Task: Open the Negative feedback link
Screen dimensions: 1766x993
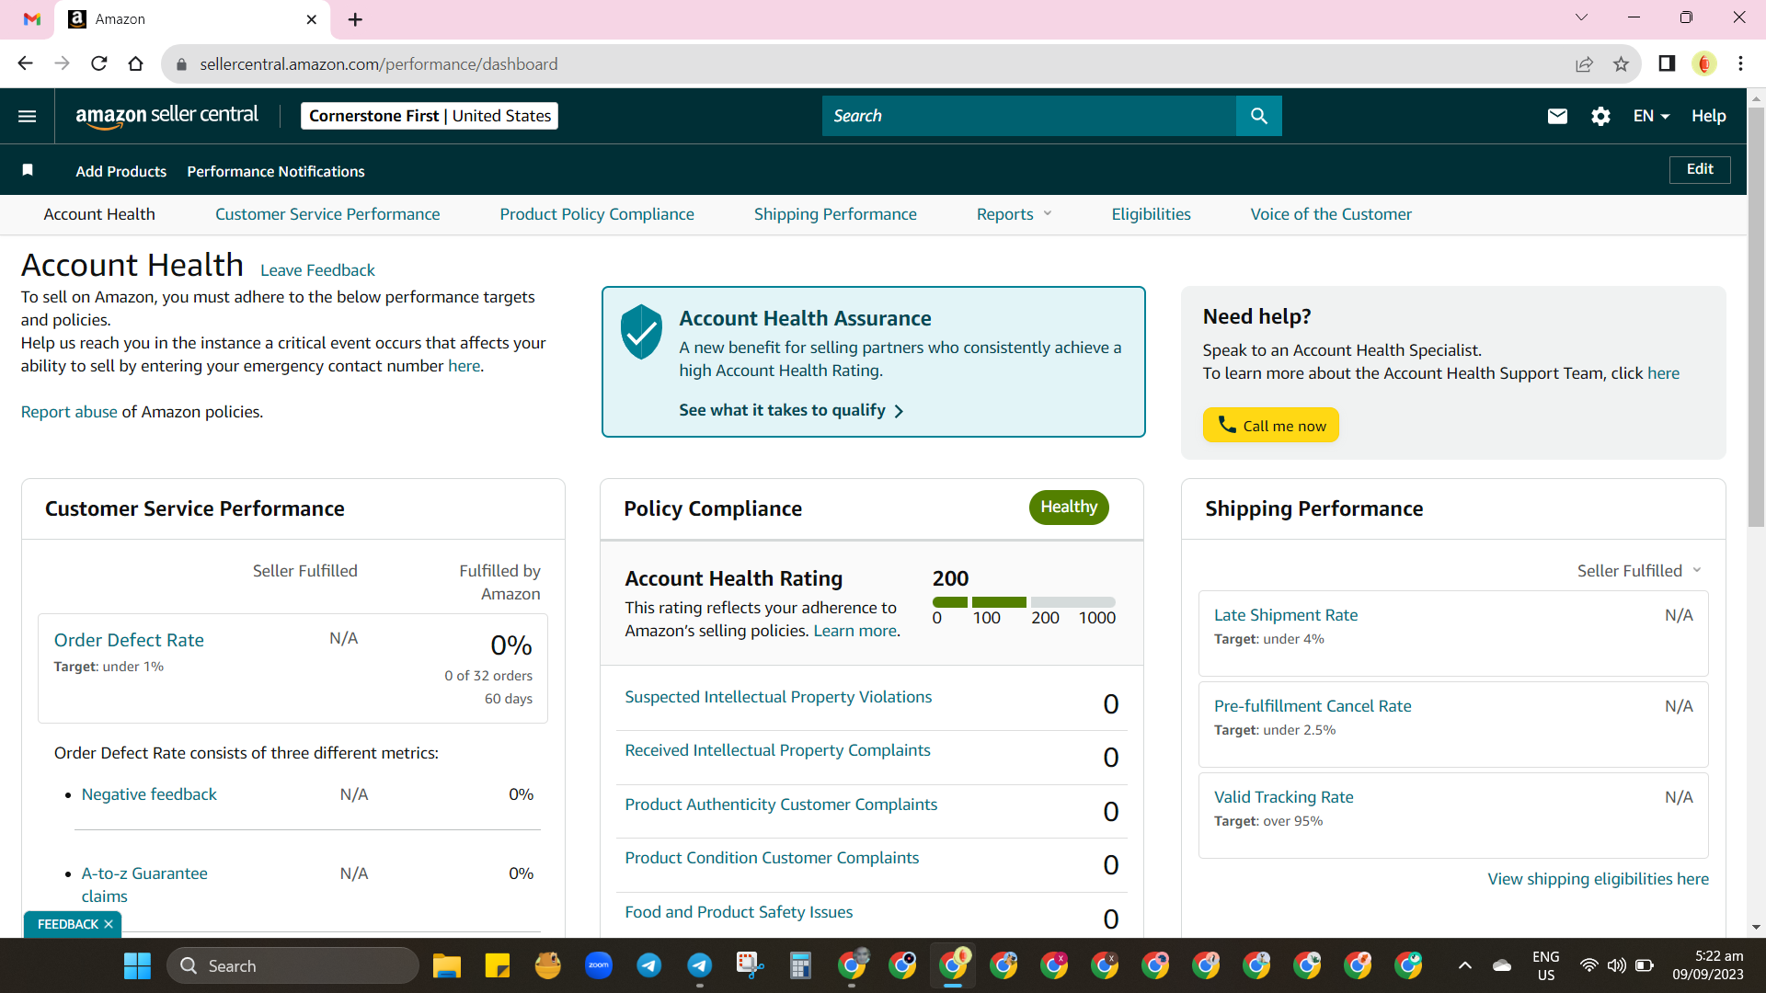Action: (149, 794)
